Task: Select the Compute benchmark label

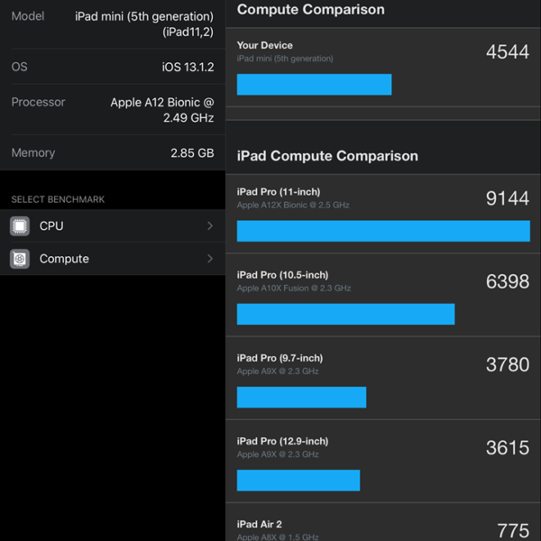Action: (x=64, y=259)
